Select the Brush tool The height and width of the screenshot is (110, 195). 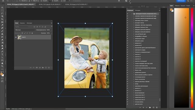[x=2, y=31]
